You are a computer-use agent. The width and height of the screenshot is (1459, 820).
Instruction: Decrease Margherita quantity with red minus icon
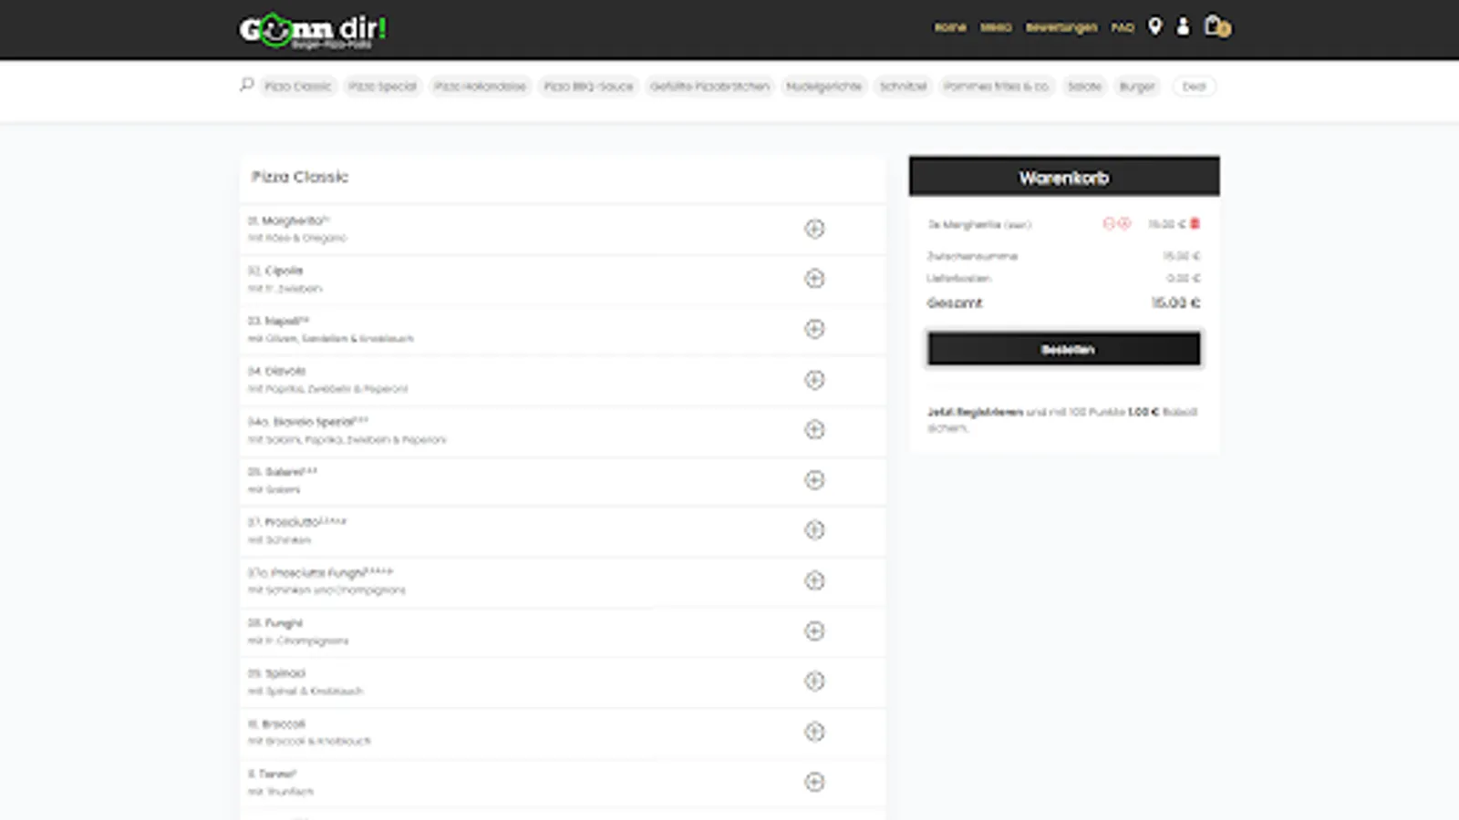click(1109, 223)
